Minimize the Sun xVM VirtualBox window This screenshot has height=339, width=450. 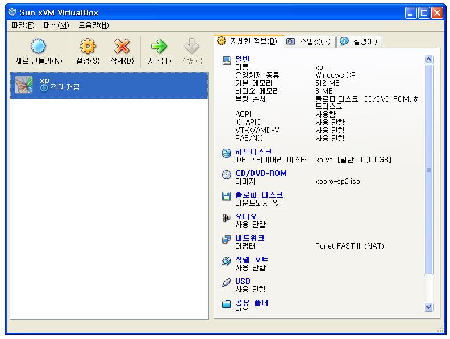point(411,13)
